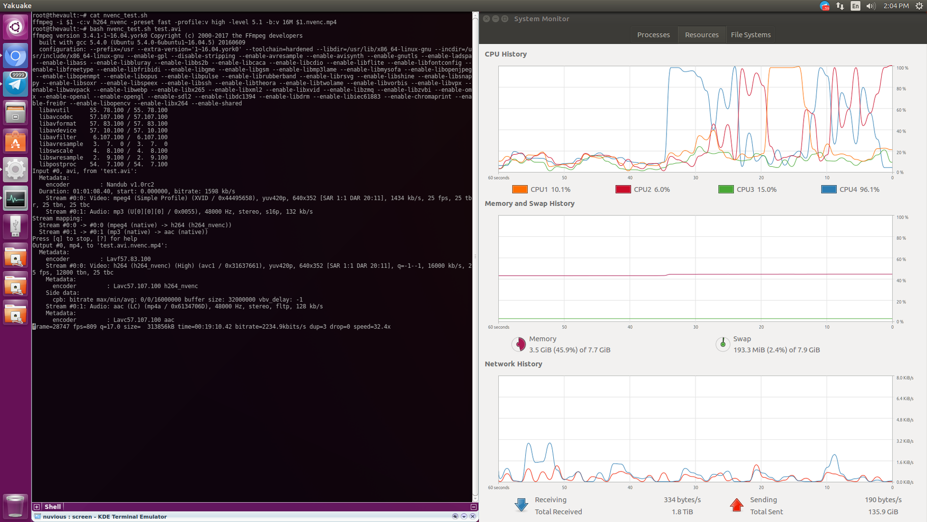This screenshot has width=927, height=522.
Task: Click the Memory and Swap History heading
Action: (x=529, y=204)
